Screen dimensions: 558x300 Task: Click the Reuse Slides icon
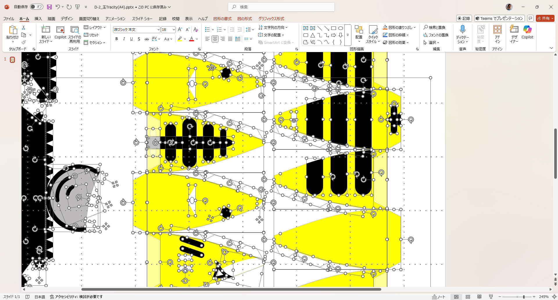pos(75,32)
